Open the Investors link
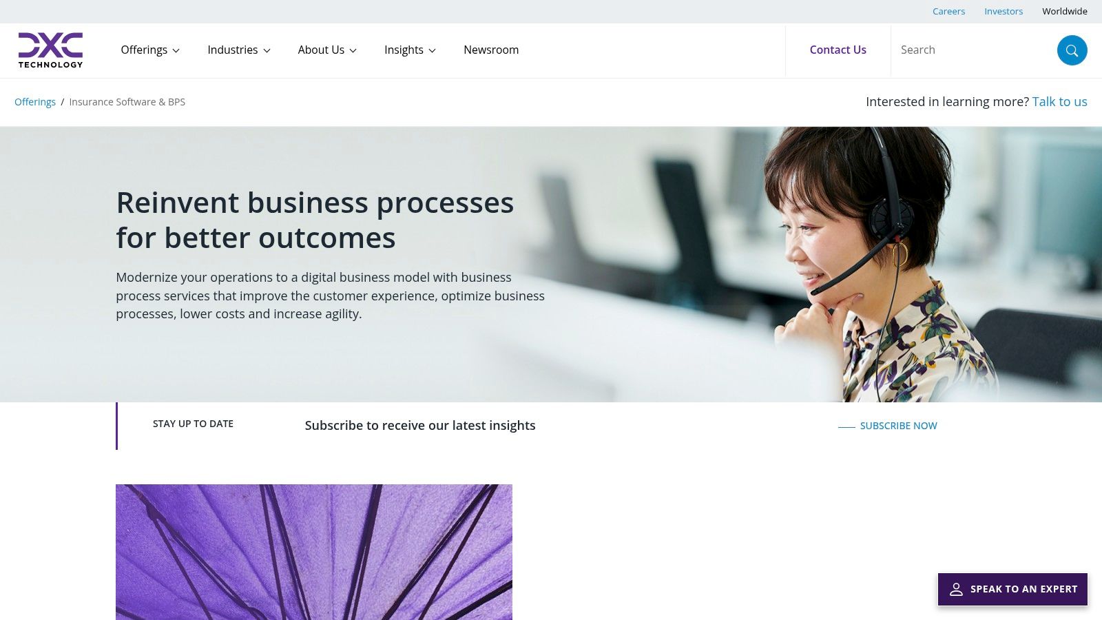Image resolution: width=1102 pixels, height=620 pixels. 1004,11
